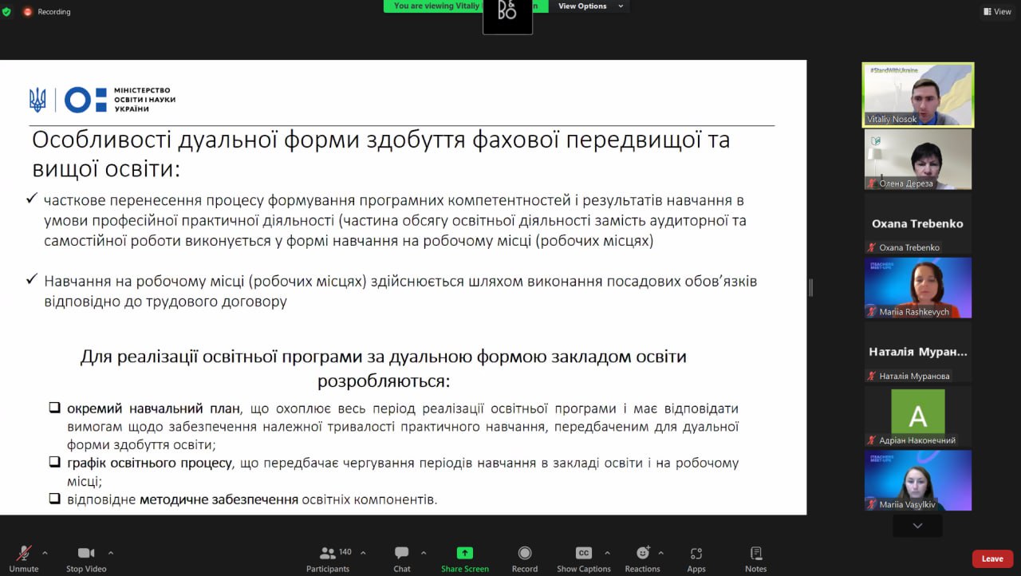The image size is (1021, 576).
Task: Open audio options chevron beside Unmute
Action: coord(45,553)
